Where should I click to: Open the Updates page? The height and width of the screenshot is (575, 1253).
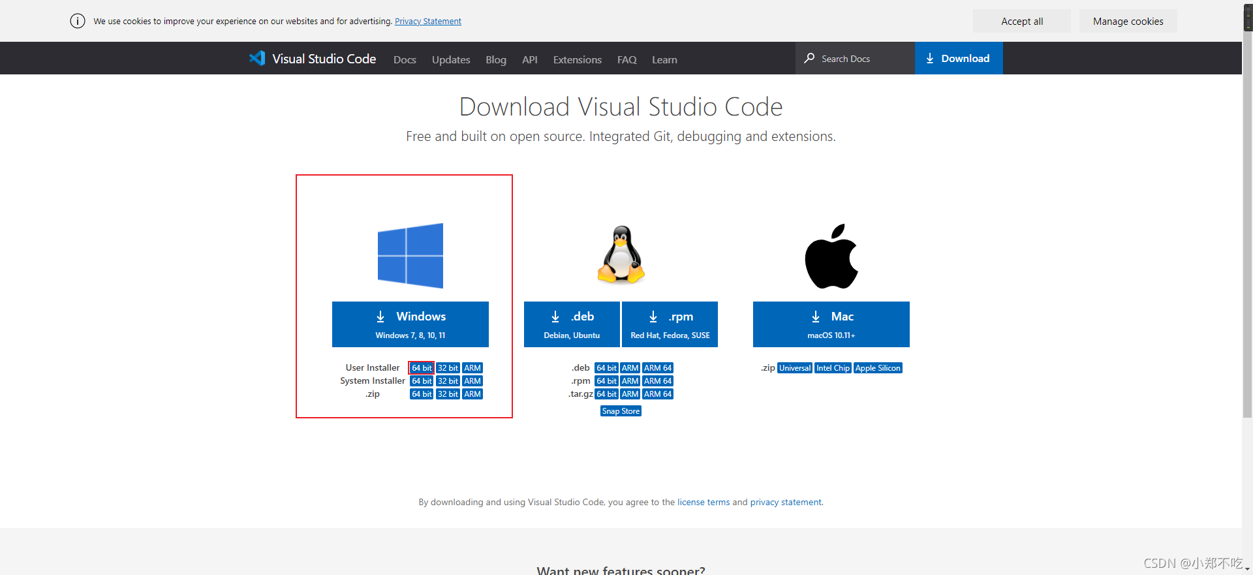[x=451, y=59]
